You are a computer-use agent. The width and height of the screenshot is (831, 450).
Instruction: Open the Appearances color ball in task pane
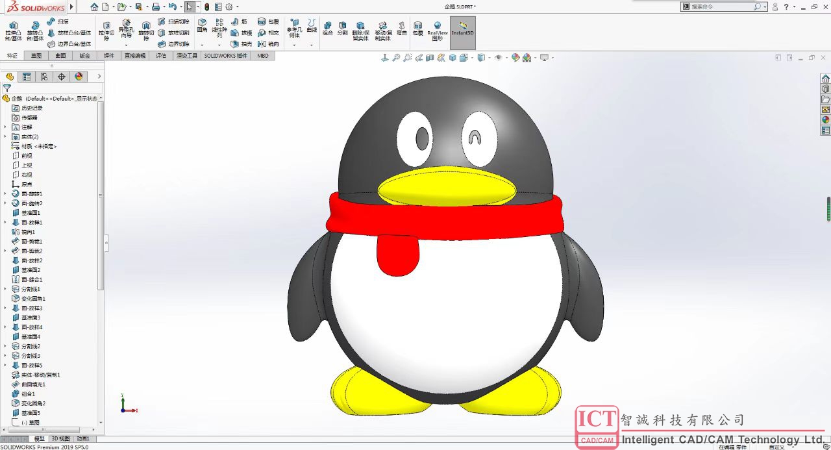[826, 119]
